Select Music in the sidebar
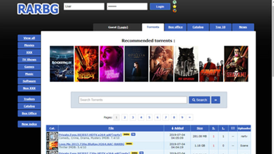274x154 pixels. 29,74
